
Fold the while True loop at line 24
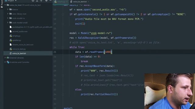pyautogui.click(x=63, y=47)
